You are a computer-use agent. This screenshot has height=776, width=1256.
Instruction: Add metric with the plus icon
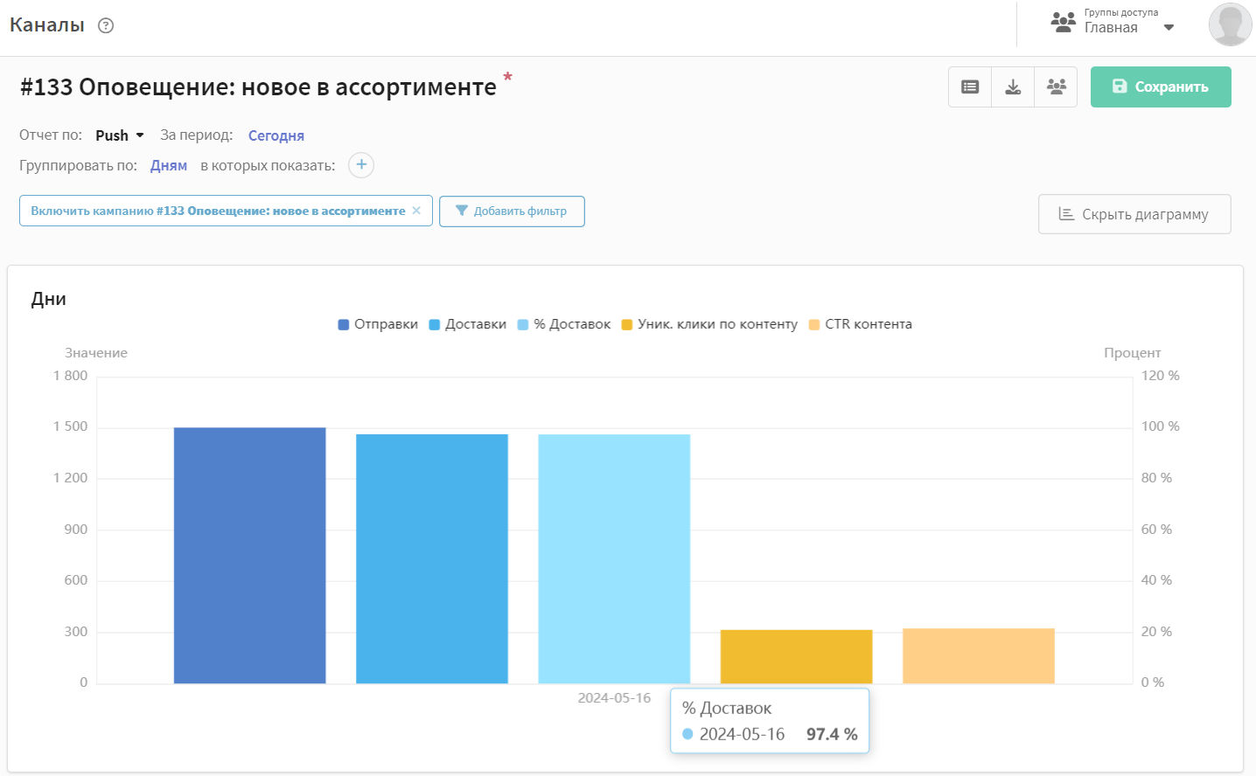361,164
